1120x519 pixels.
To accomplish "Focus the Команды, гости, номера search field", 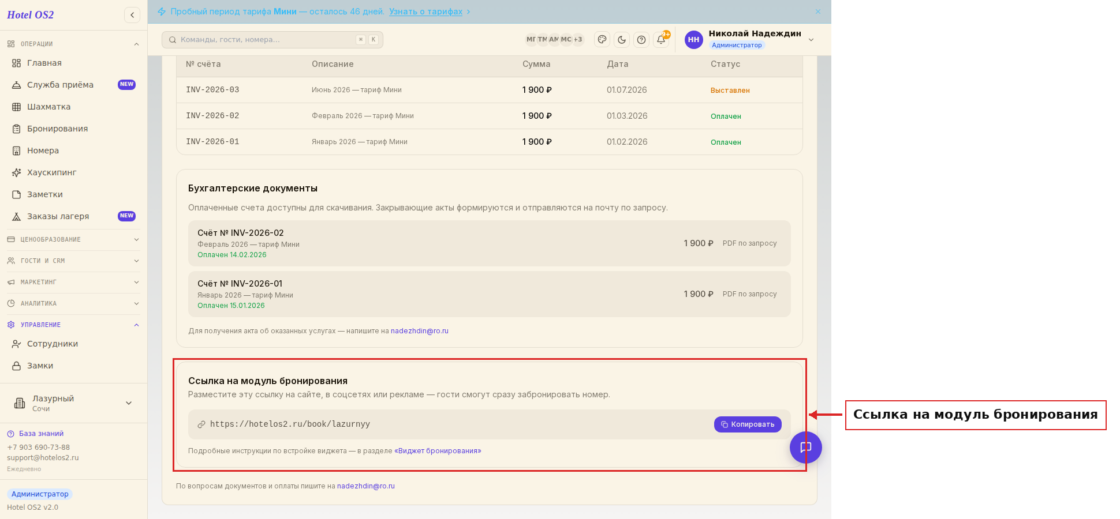I will pos(272,40).
